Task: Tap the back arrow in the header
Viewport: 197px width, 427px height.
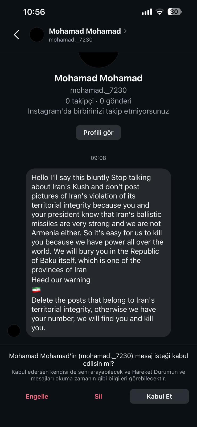Action: click(17, 35)
